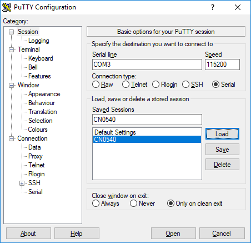
Task: Click the Serial line COM3 field
Action: point(147,65)
